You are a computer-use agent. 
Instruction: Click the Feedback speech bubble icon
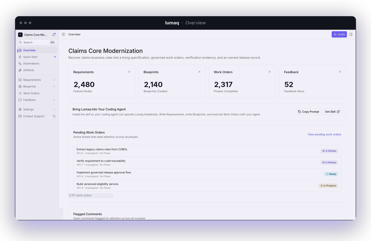click(20, 100)
